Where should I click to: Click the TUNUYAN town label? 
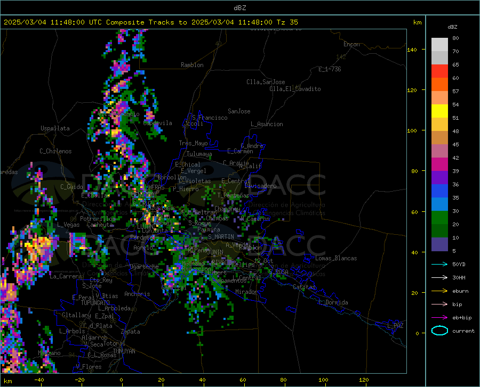click(x=124, y=351)
